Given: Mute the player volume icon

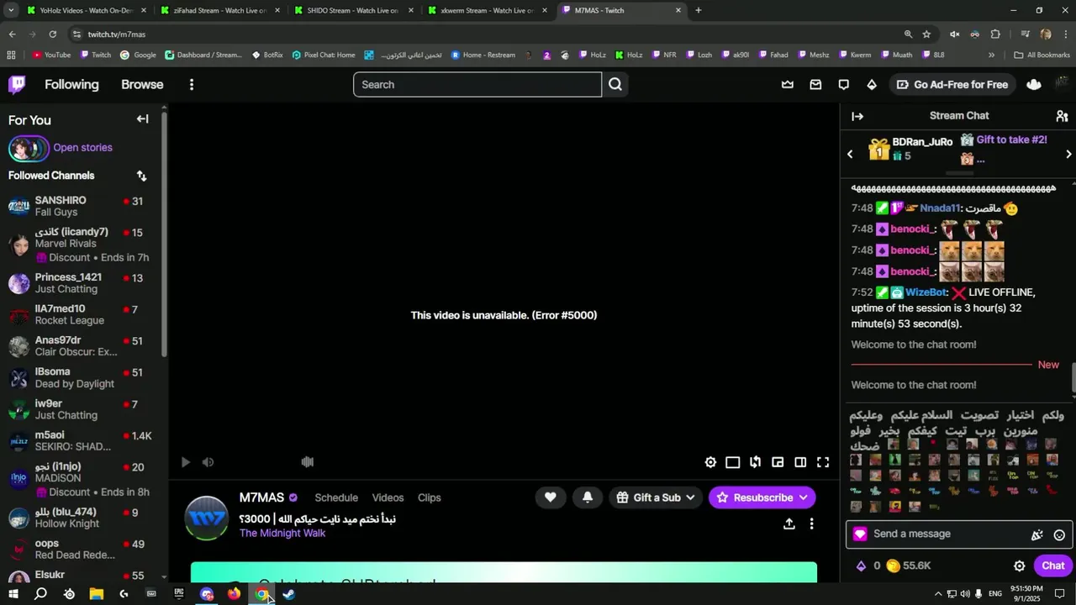Looking at the screenshot, I should tap(208, 462).
